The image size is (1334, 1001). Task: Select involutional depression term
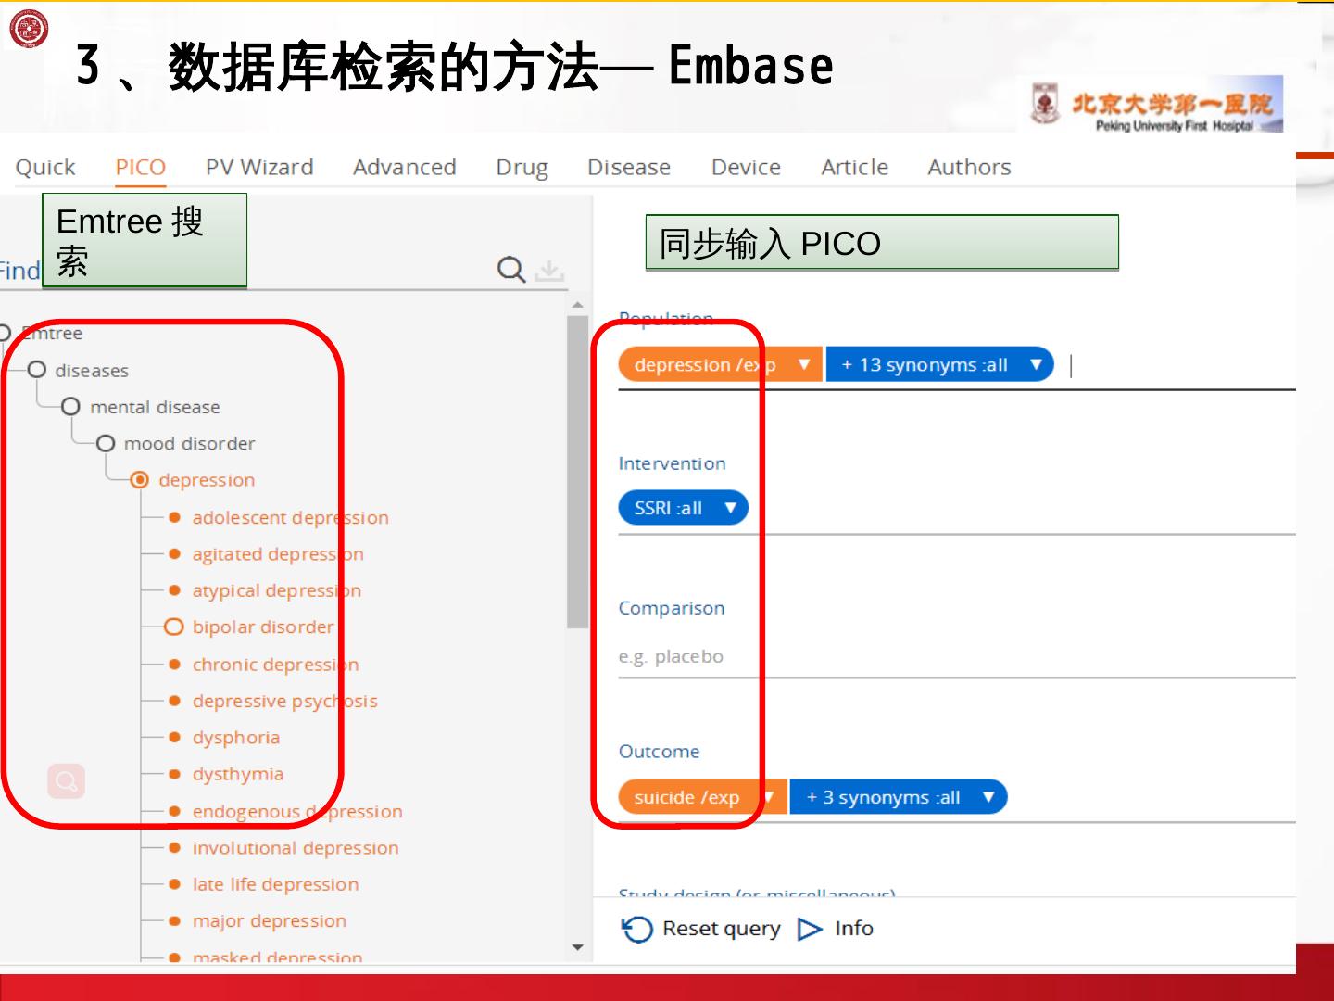296,848
